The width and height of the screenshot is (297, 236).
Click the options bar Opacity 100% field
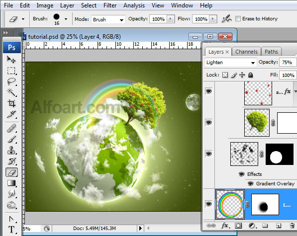tap(158, 19)
